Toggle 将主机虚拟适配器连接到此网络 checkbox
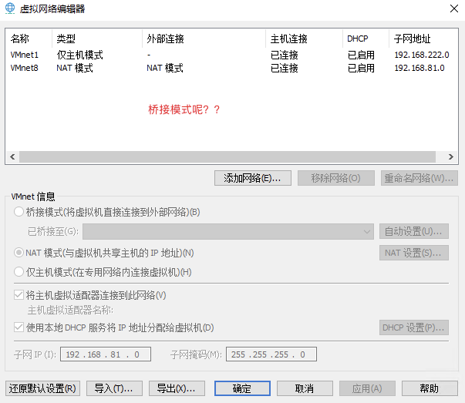465x403 pixels. [x=19, y=295]
